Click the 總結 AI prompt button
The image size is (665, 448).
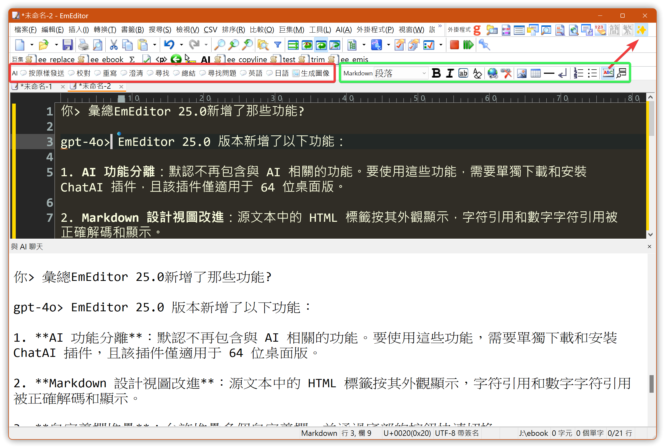click(x=188, y=73)
